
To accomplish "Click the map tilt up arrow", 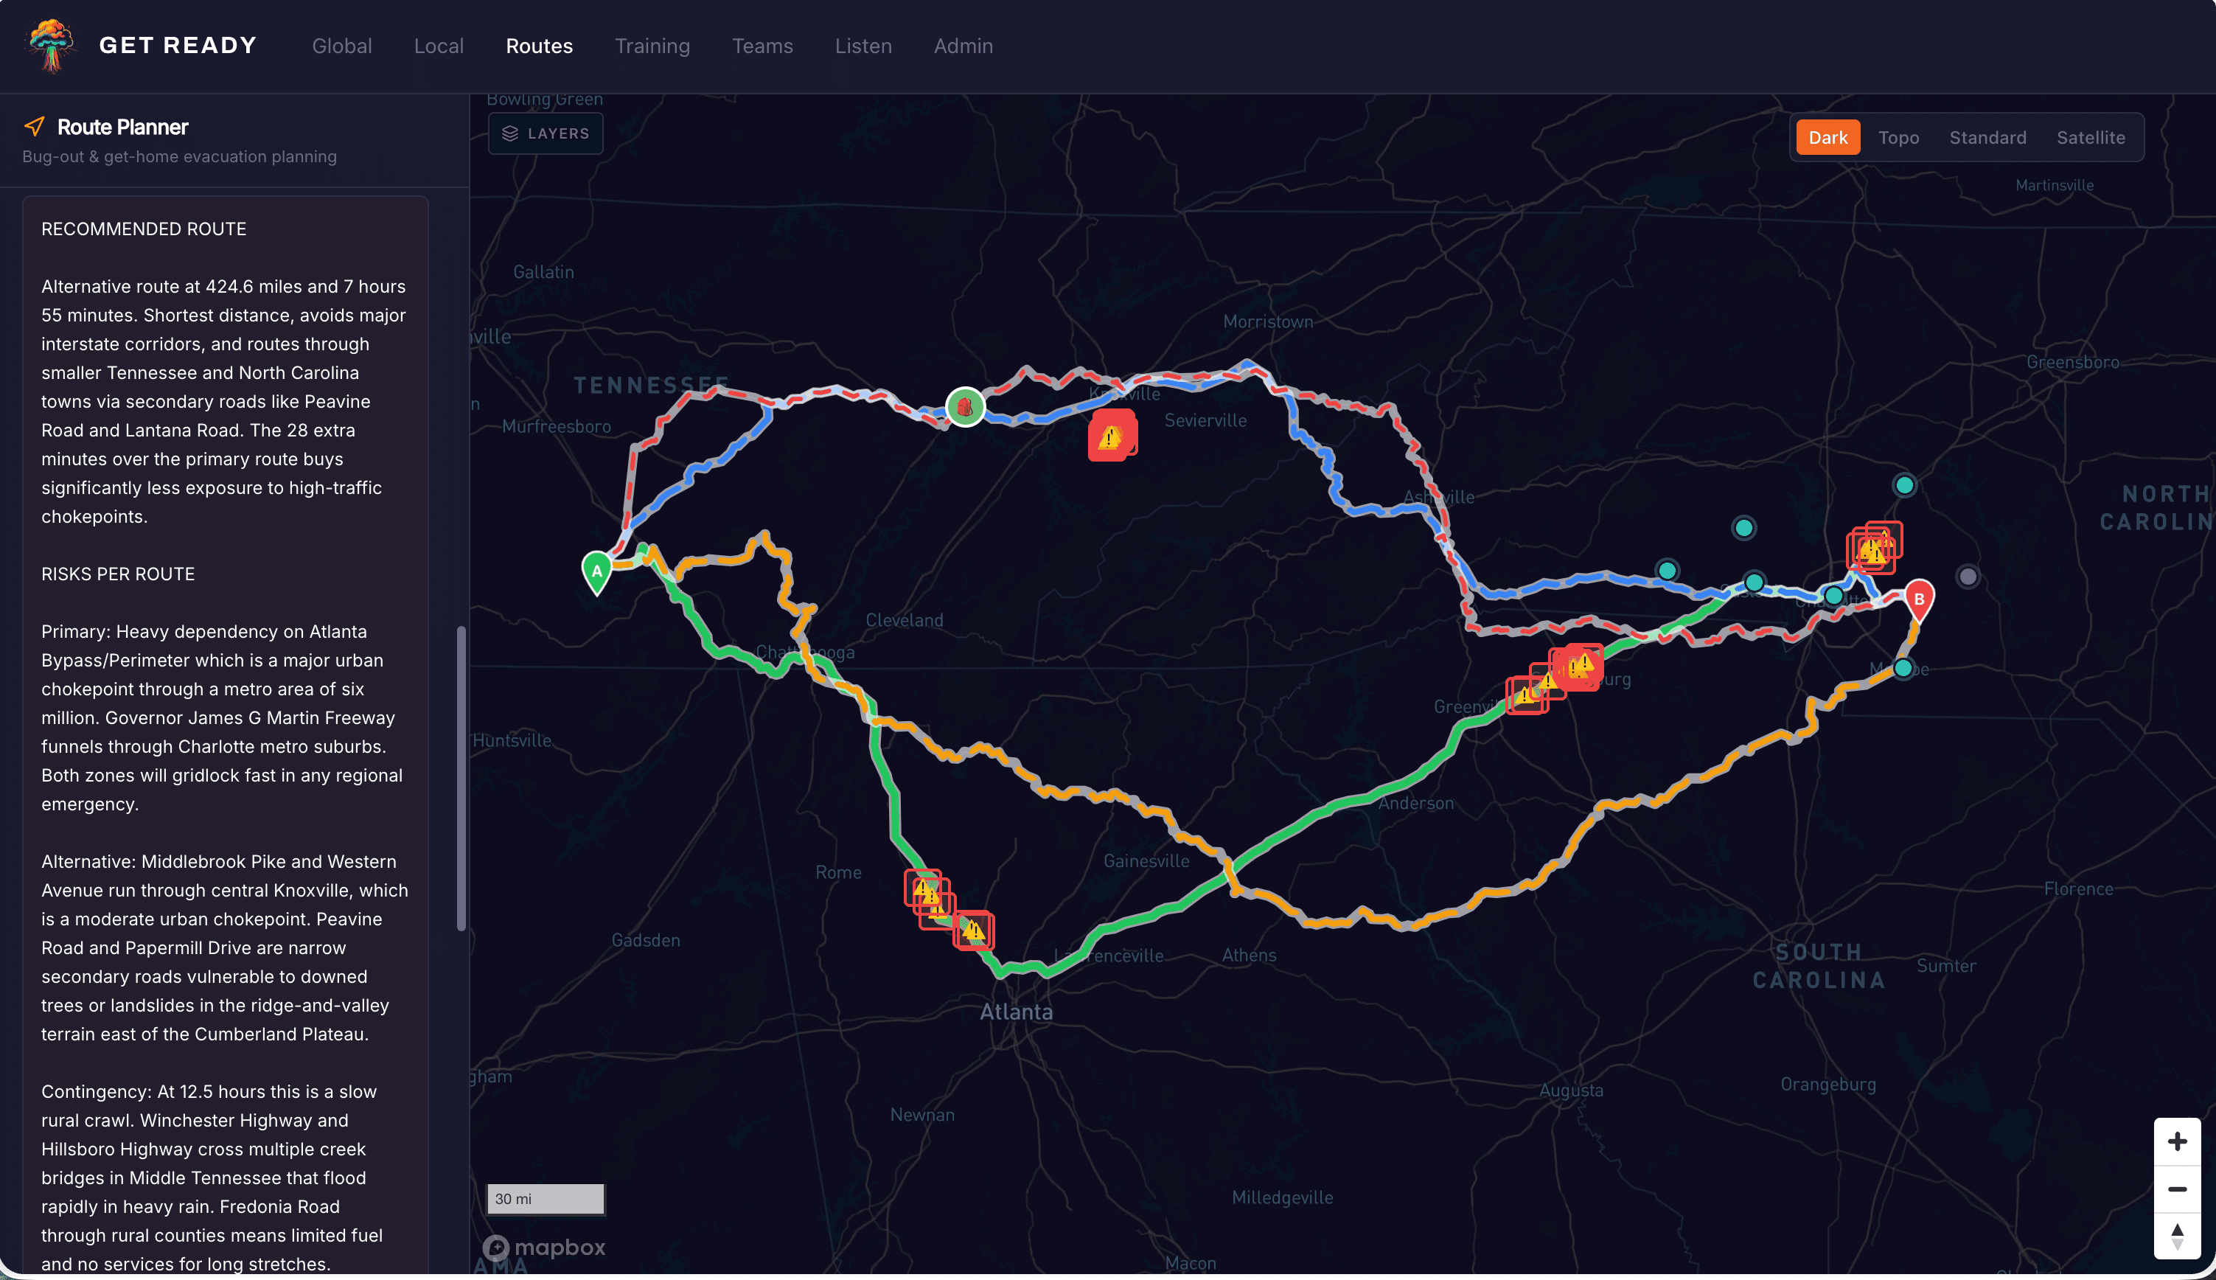I will 2179,1229.
